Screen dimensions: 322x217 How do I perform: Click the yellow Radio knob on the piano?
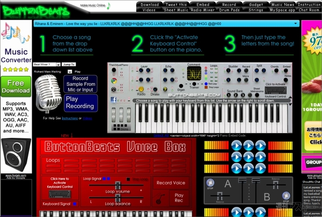(x=141, y=89)
